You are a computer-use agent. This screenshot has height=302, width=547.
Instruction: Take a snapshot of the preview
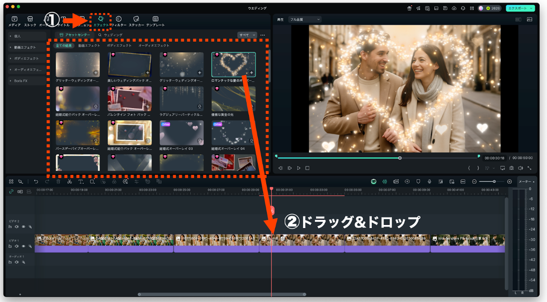click(x=511, y=168)
